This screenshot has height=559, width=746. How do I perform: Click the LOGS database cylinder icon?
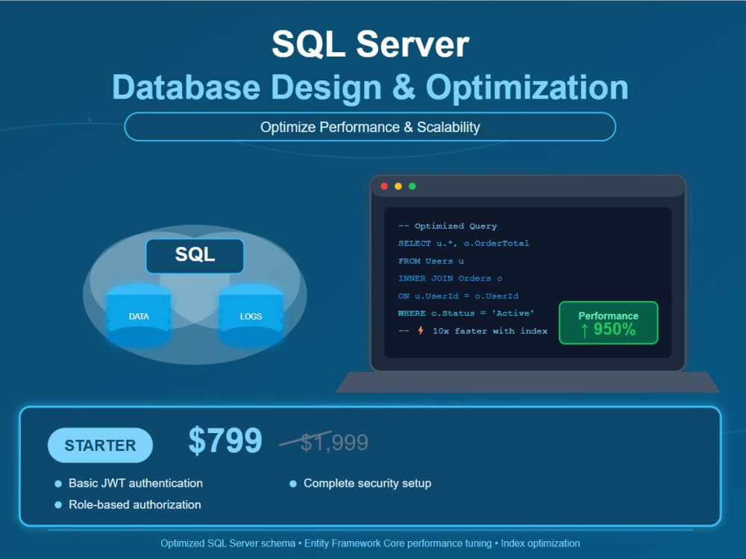pos(251,315)
